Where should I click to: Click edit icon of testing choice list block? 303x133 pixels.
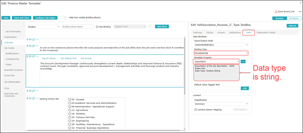click(x=33, y=98)
